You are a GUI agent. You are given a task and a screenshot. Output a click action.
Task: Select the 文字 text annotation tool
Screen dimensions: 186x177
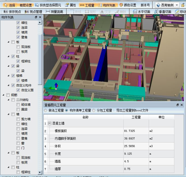tap(106, 12)
